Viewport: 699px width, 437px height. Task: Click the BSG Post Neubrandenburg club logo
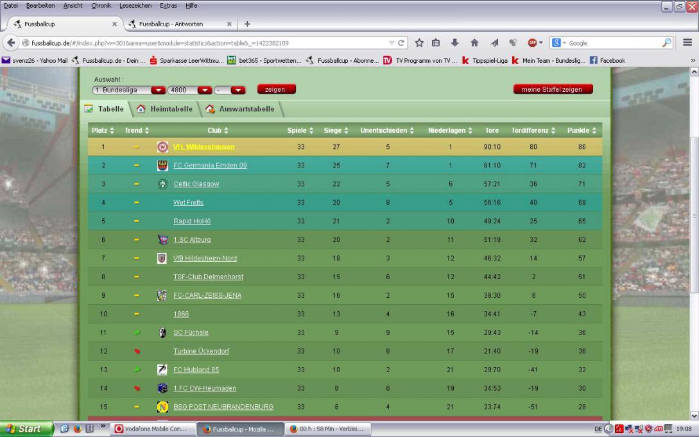tap(162, 407)
